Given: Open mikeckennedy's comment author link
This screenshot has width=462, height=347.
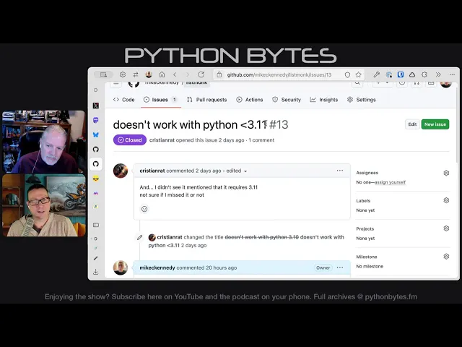Looking at the screenshot, I should click(x=157, y=267).
